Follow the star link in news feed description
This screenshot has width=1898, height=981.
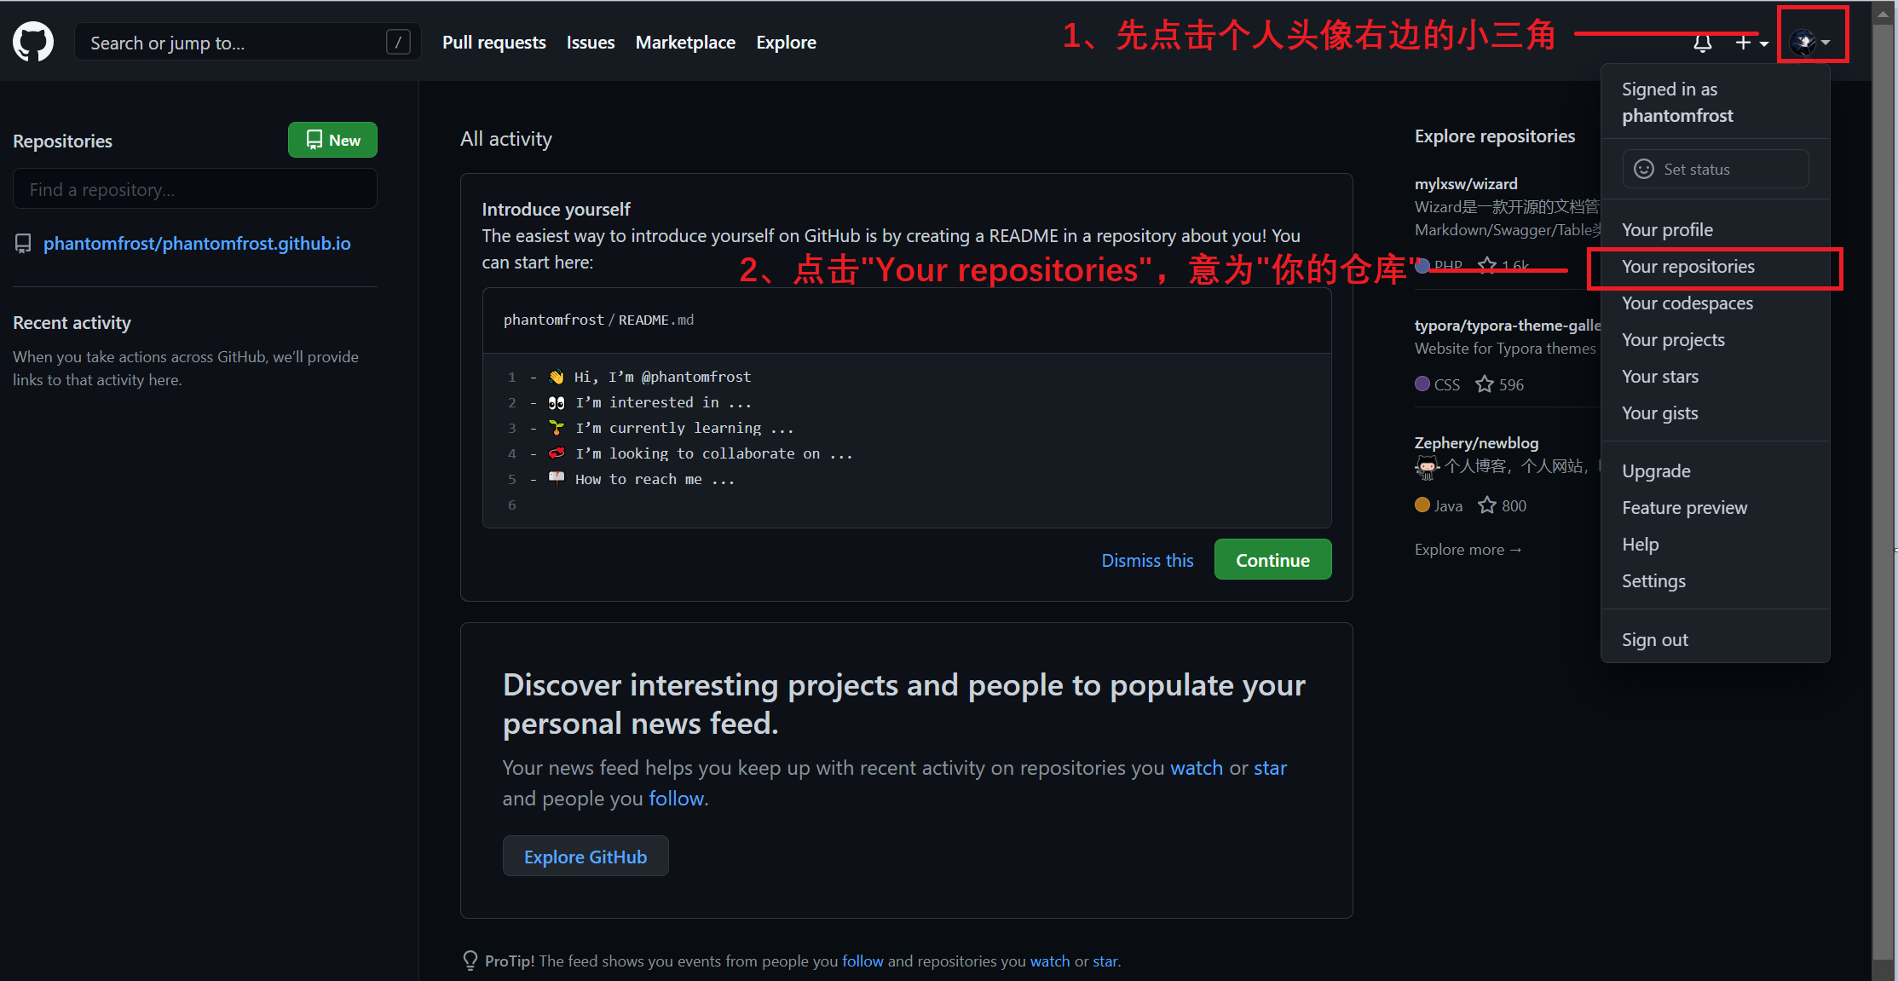point(1270,768)
